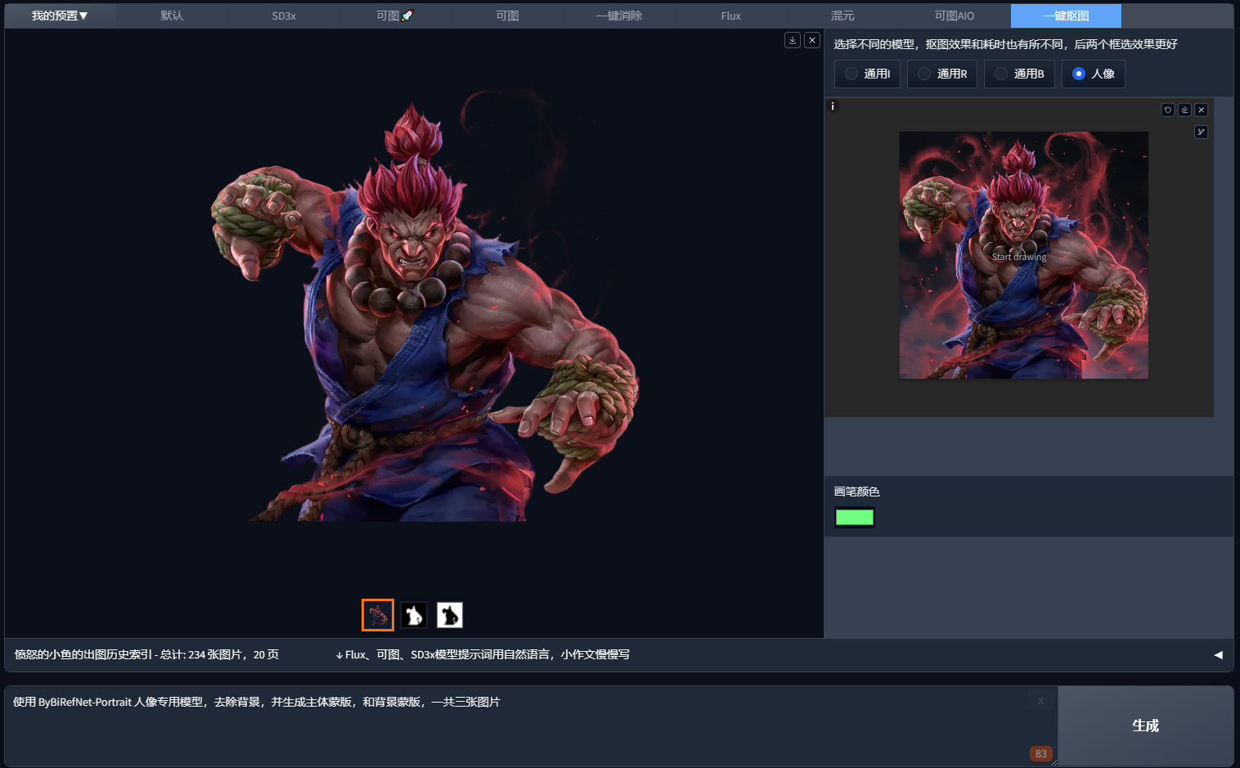Pick the green brush color swatch

(855, 517)
